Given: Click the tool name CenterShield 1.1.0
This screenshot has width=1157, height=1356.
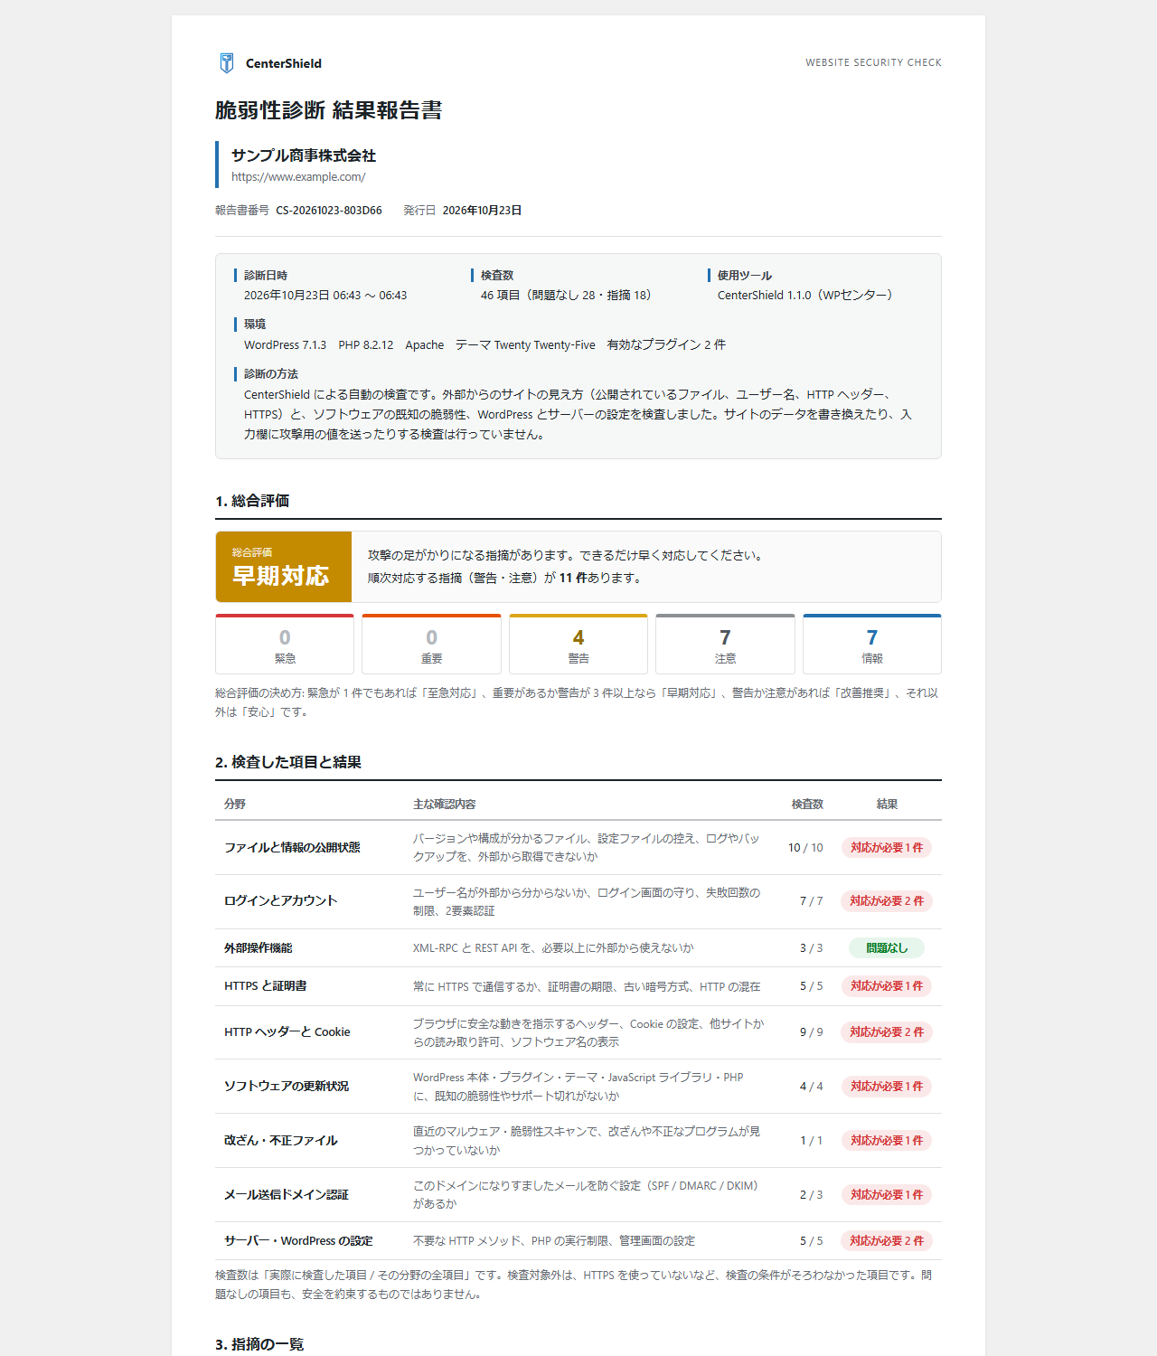Looking at the screenshot, I should [765, 296].
